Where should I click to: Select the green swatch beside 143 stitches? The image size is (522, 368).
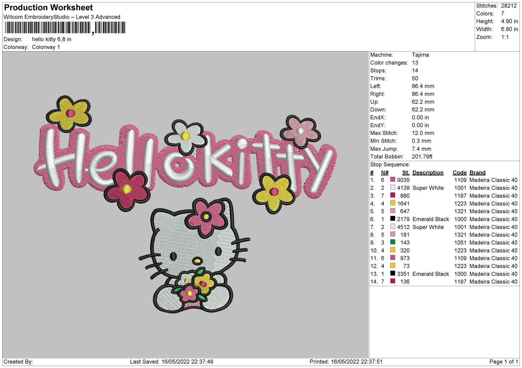coord(393,242)
